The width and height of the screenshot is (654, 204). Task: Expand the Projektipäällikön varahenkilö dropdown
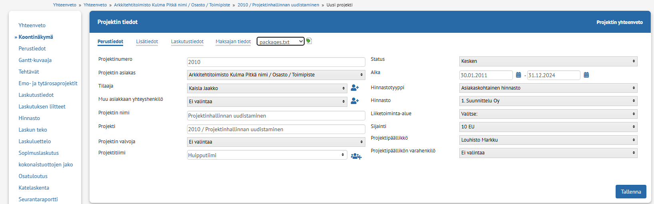click(548, 153)
